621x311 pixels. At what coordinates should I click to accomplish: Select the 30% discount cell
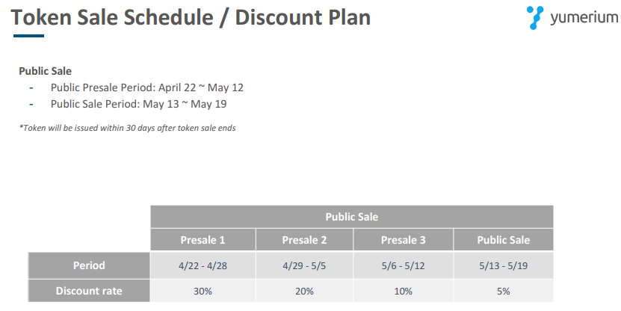(x=203, y=291)
